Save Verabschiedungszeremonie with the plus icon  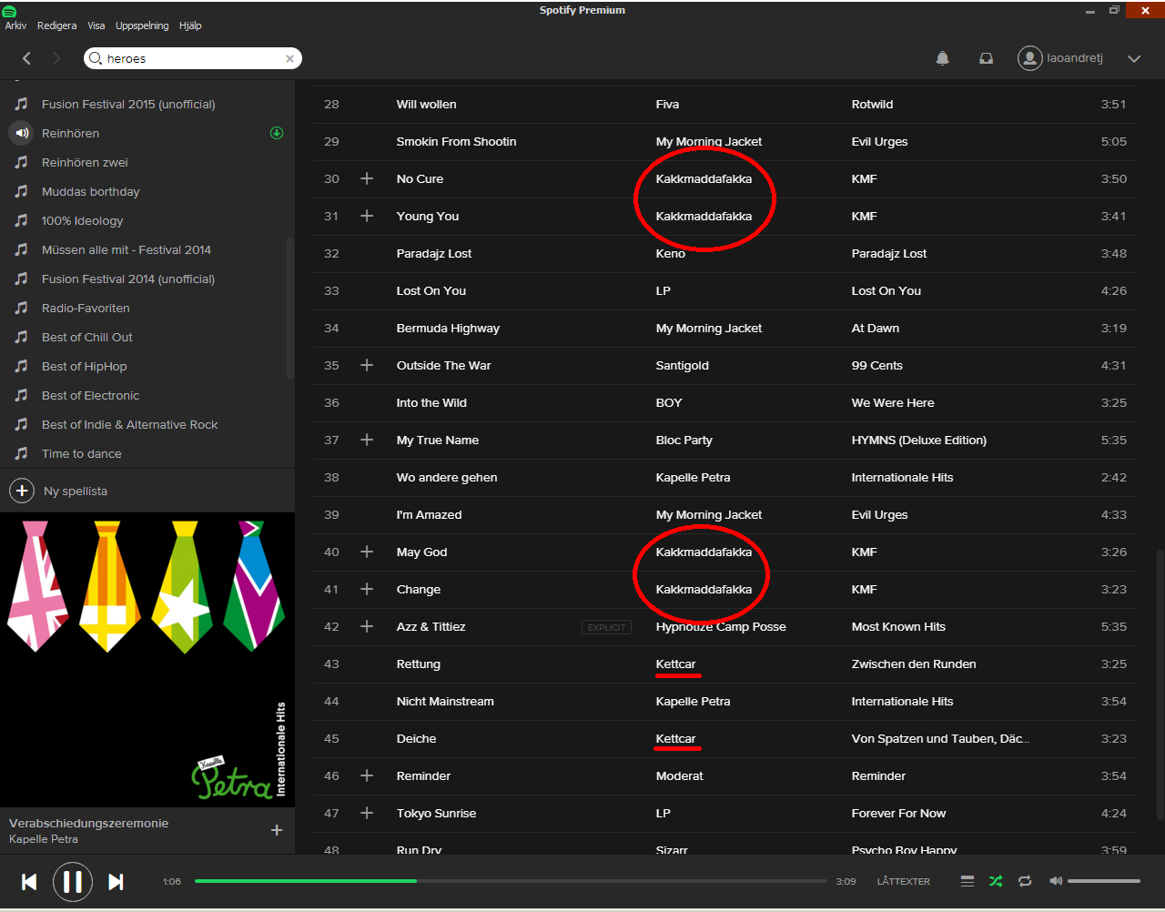point(277,830)
